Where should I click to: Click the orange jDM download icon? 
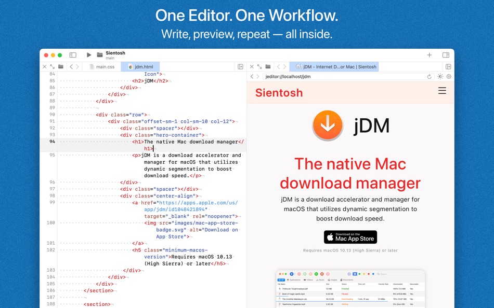(328, 125)
